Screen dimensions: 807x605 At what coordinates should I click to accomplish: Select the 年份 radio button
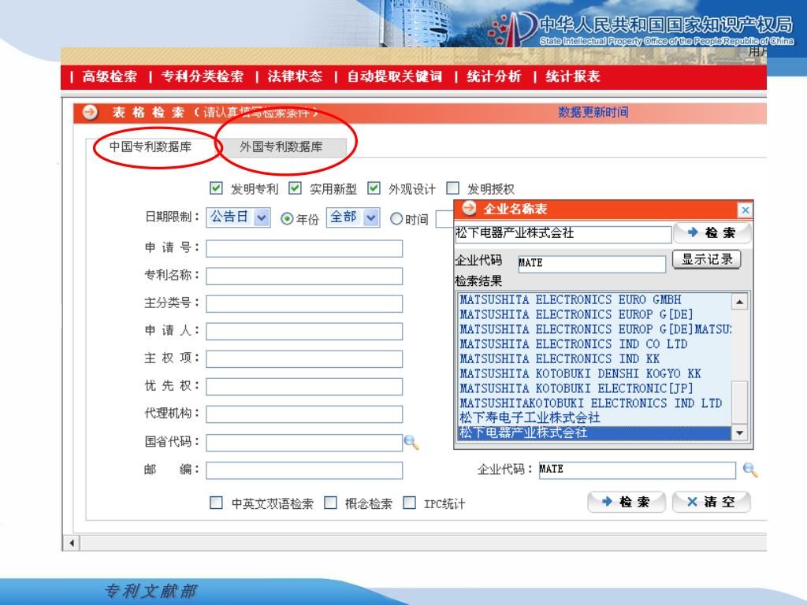(x=287, y=219)
